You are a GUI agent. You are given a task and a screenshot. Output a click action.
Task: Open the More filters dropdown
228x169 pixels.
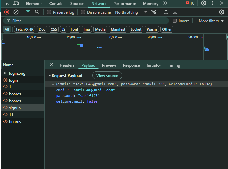(211, 21)
